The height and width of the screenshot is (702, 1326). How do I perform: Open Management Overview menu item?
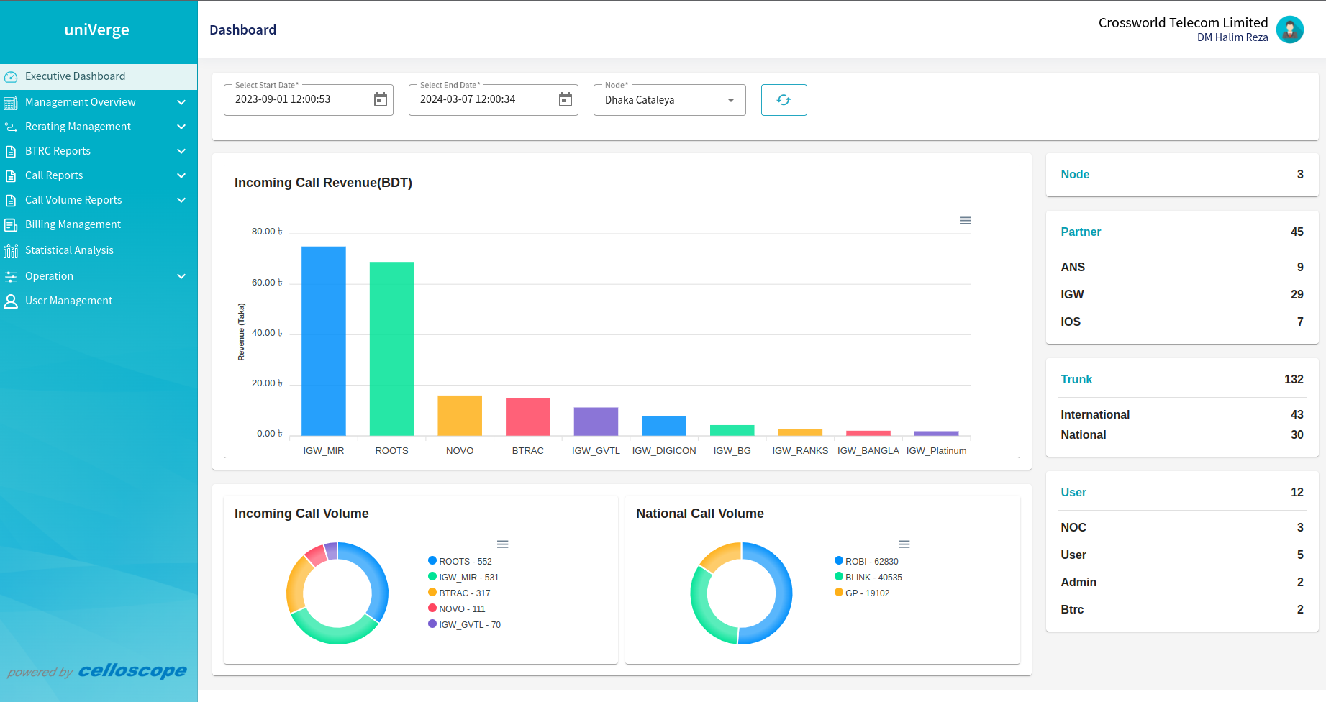pos(99,103)
